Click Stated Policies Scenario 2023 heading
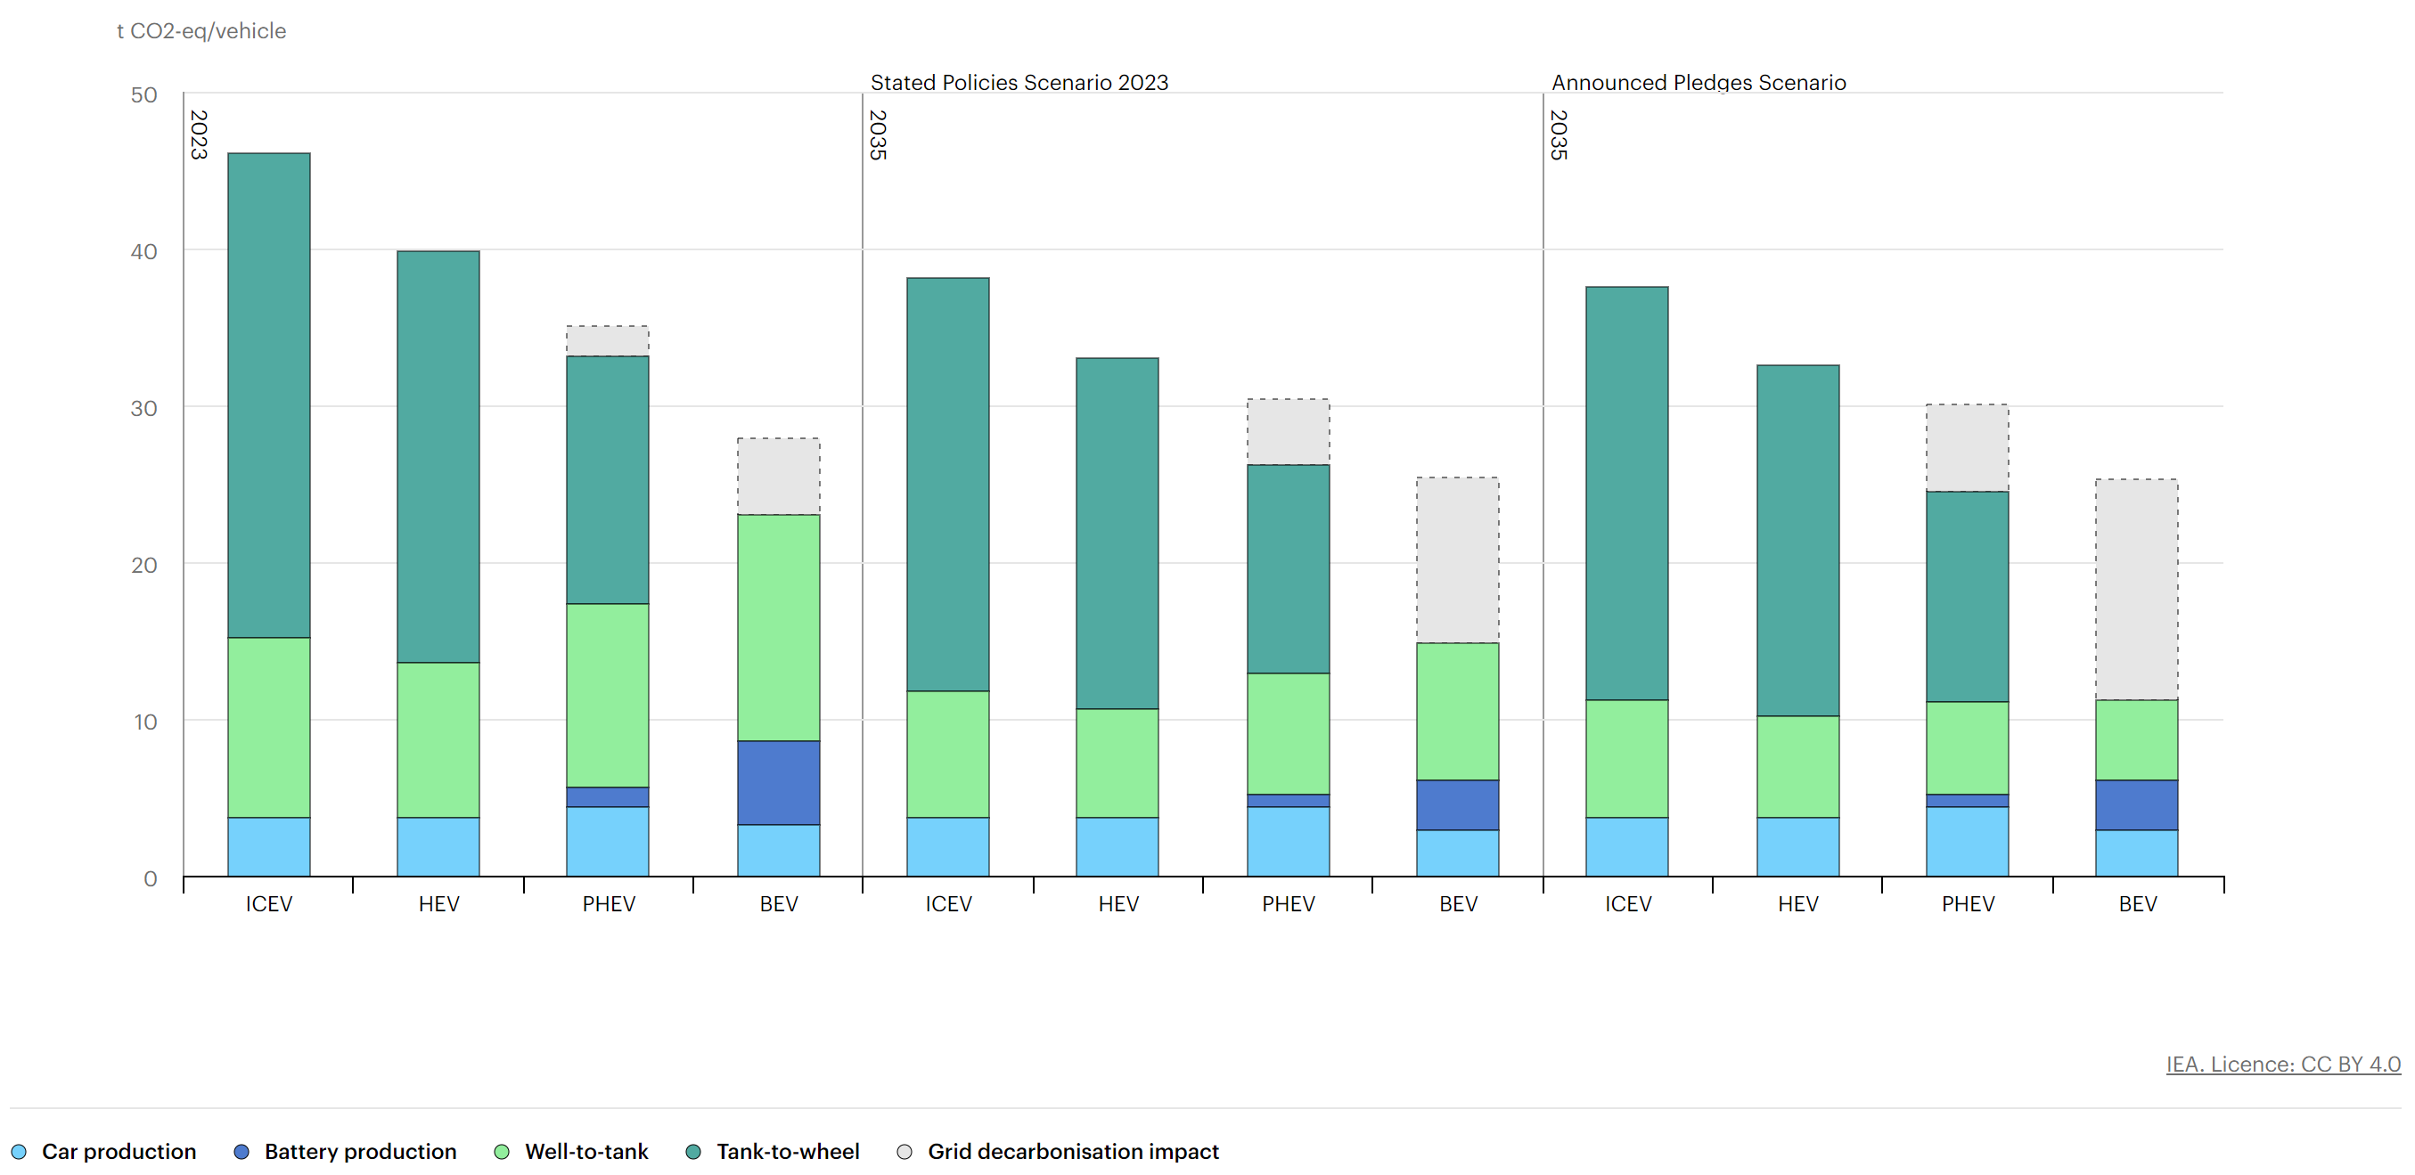The width and height of the screenshot is (2415, 1175). pyautogui.click(x=1019, y=83)
